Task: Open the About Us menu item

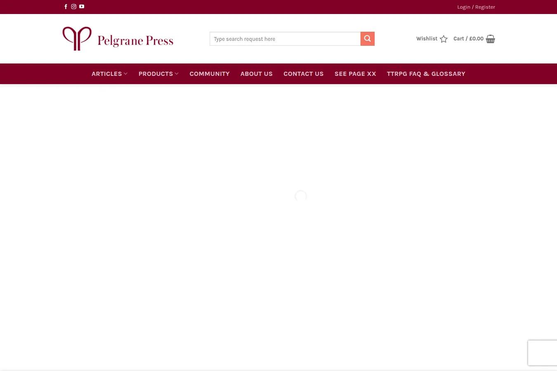Action: click(x=257, y=74)
